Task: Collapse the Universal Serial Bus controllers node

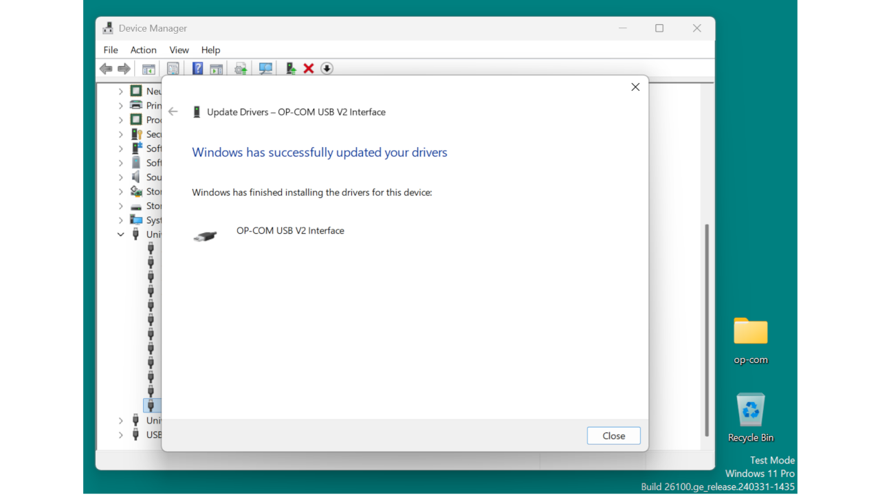Action: 120,234
